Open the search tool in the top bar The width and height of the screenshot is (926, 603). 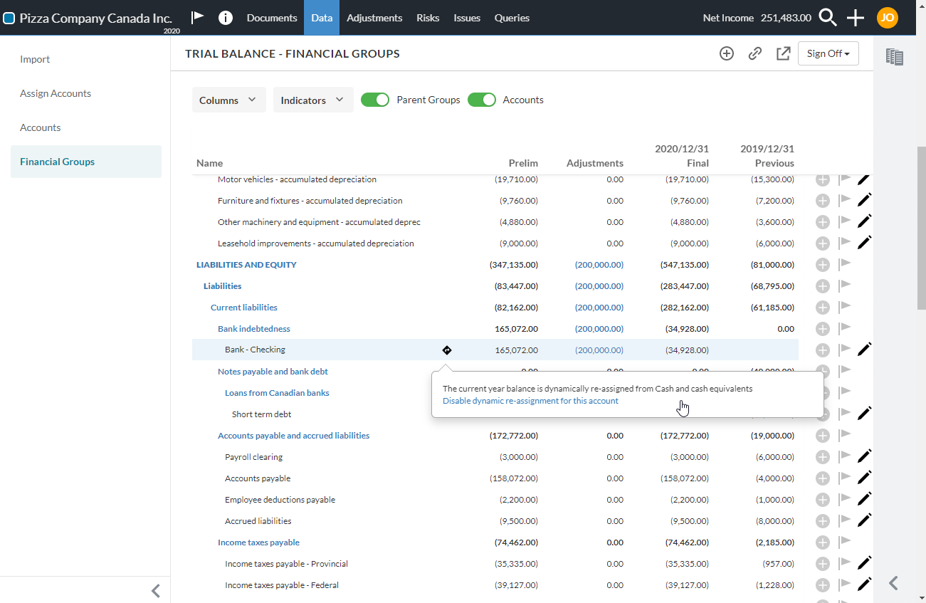tap(828, 18)
